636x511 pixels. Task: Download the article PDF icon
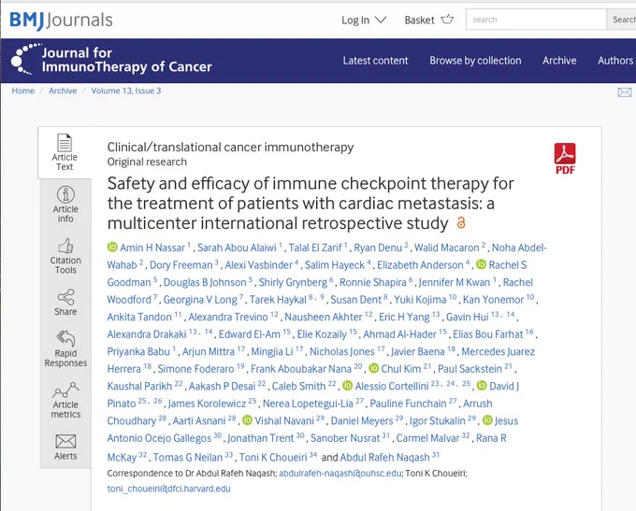[x=565, y=159]
